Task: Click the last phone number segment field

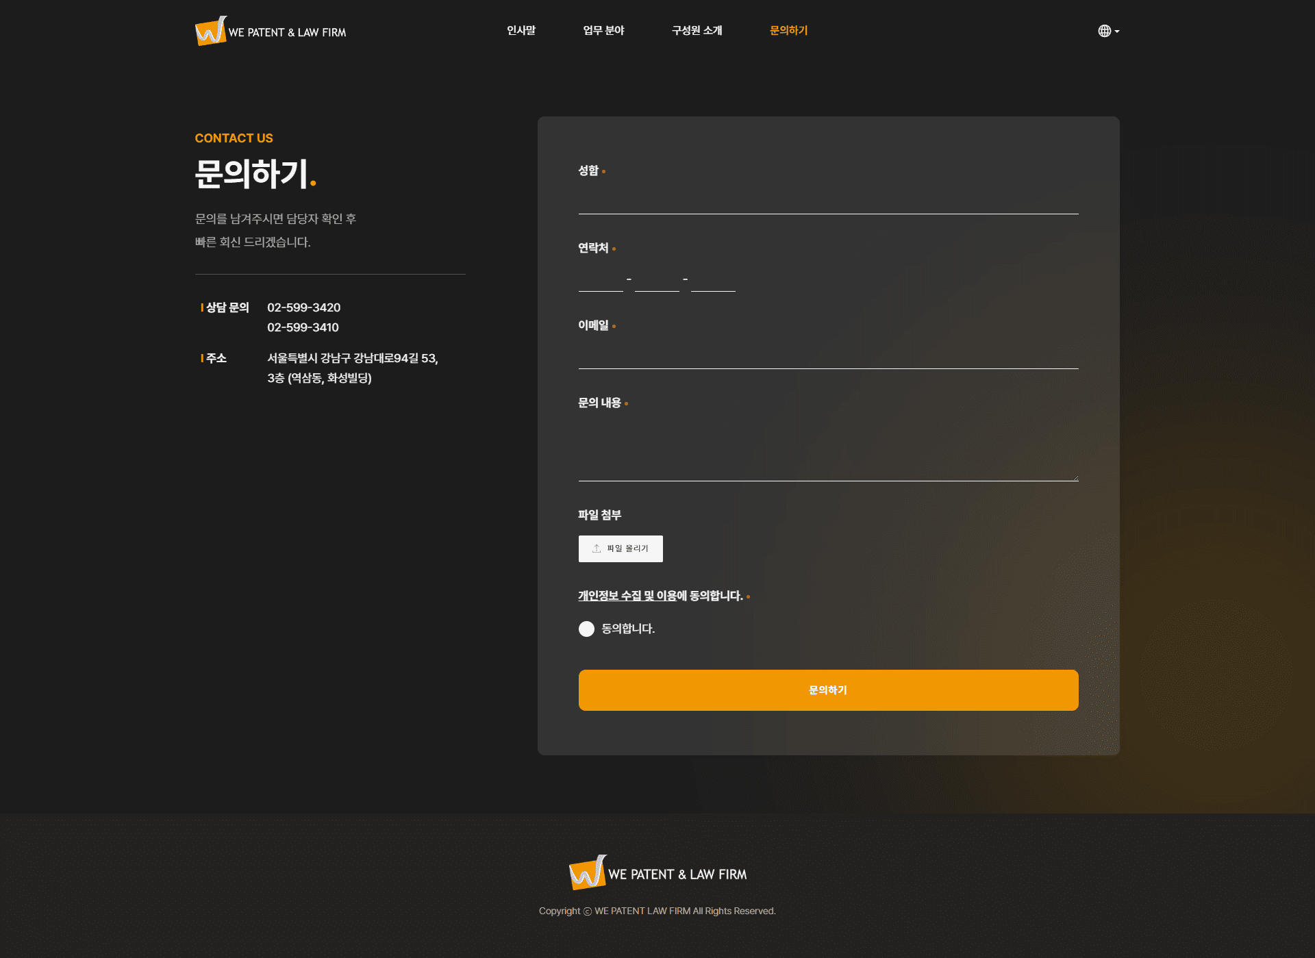Action: [x=713, y=279]
